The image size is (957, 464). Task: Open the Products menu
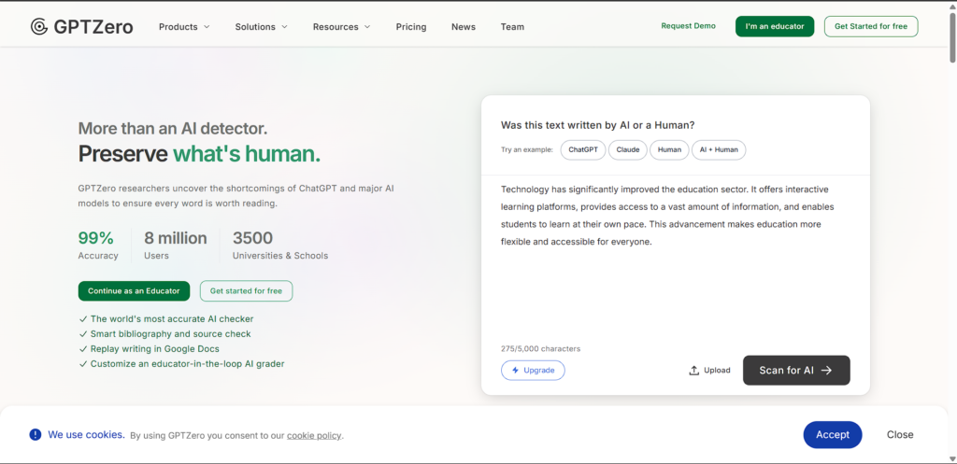point(184,27)
